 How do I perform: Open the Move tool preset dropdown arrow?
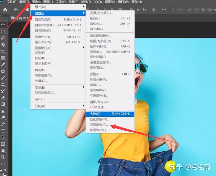coord(21,10)
